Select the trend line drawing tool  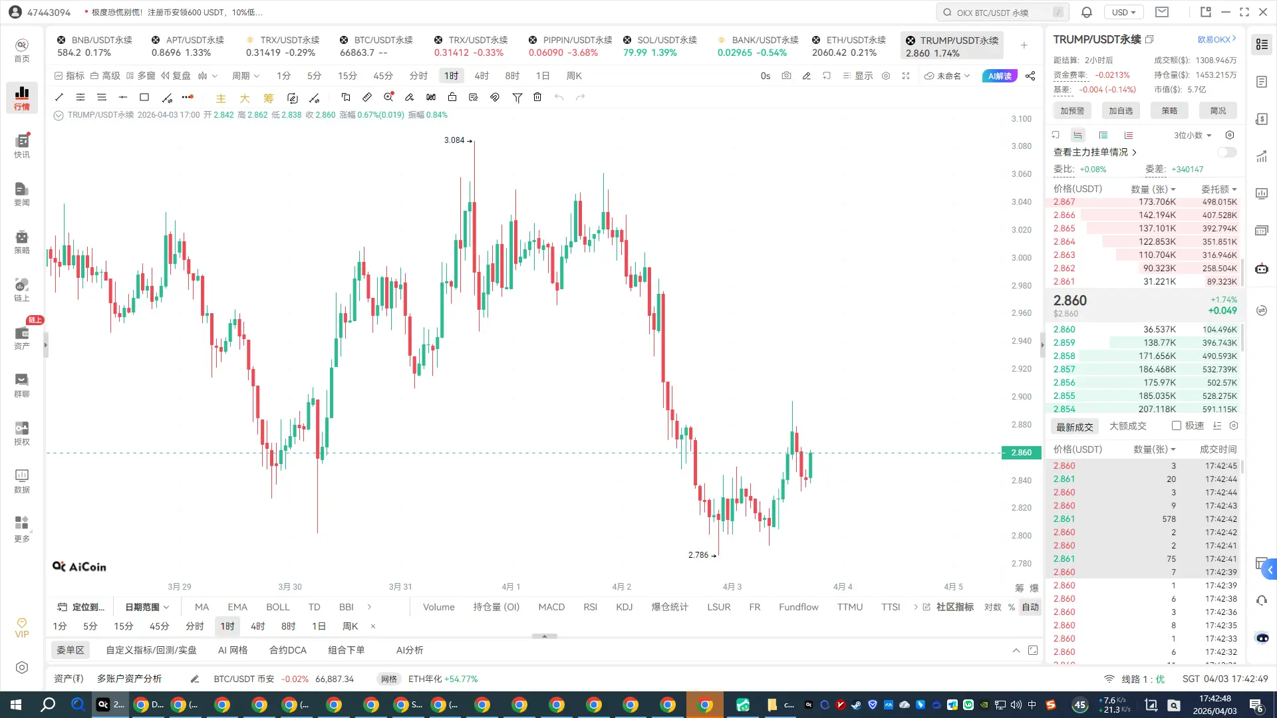(x=59, y=97)
